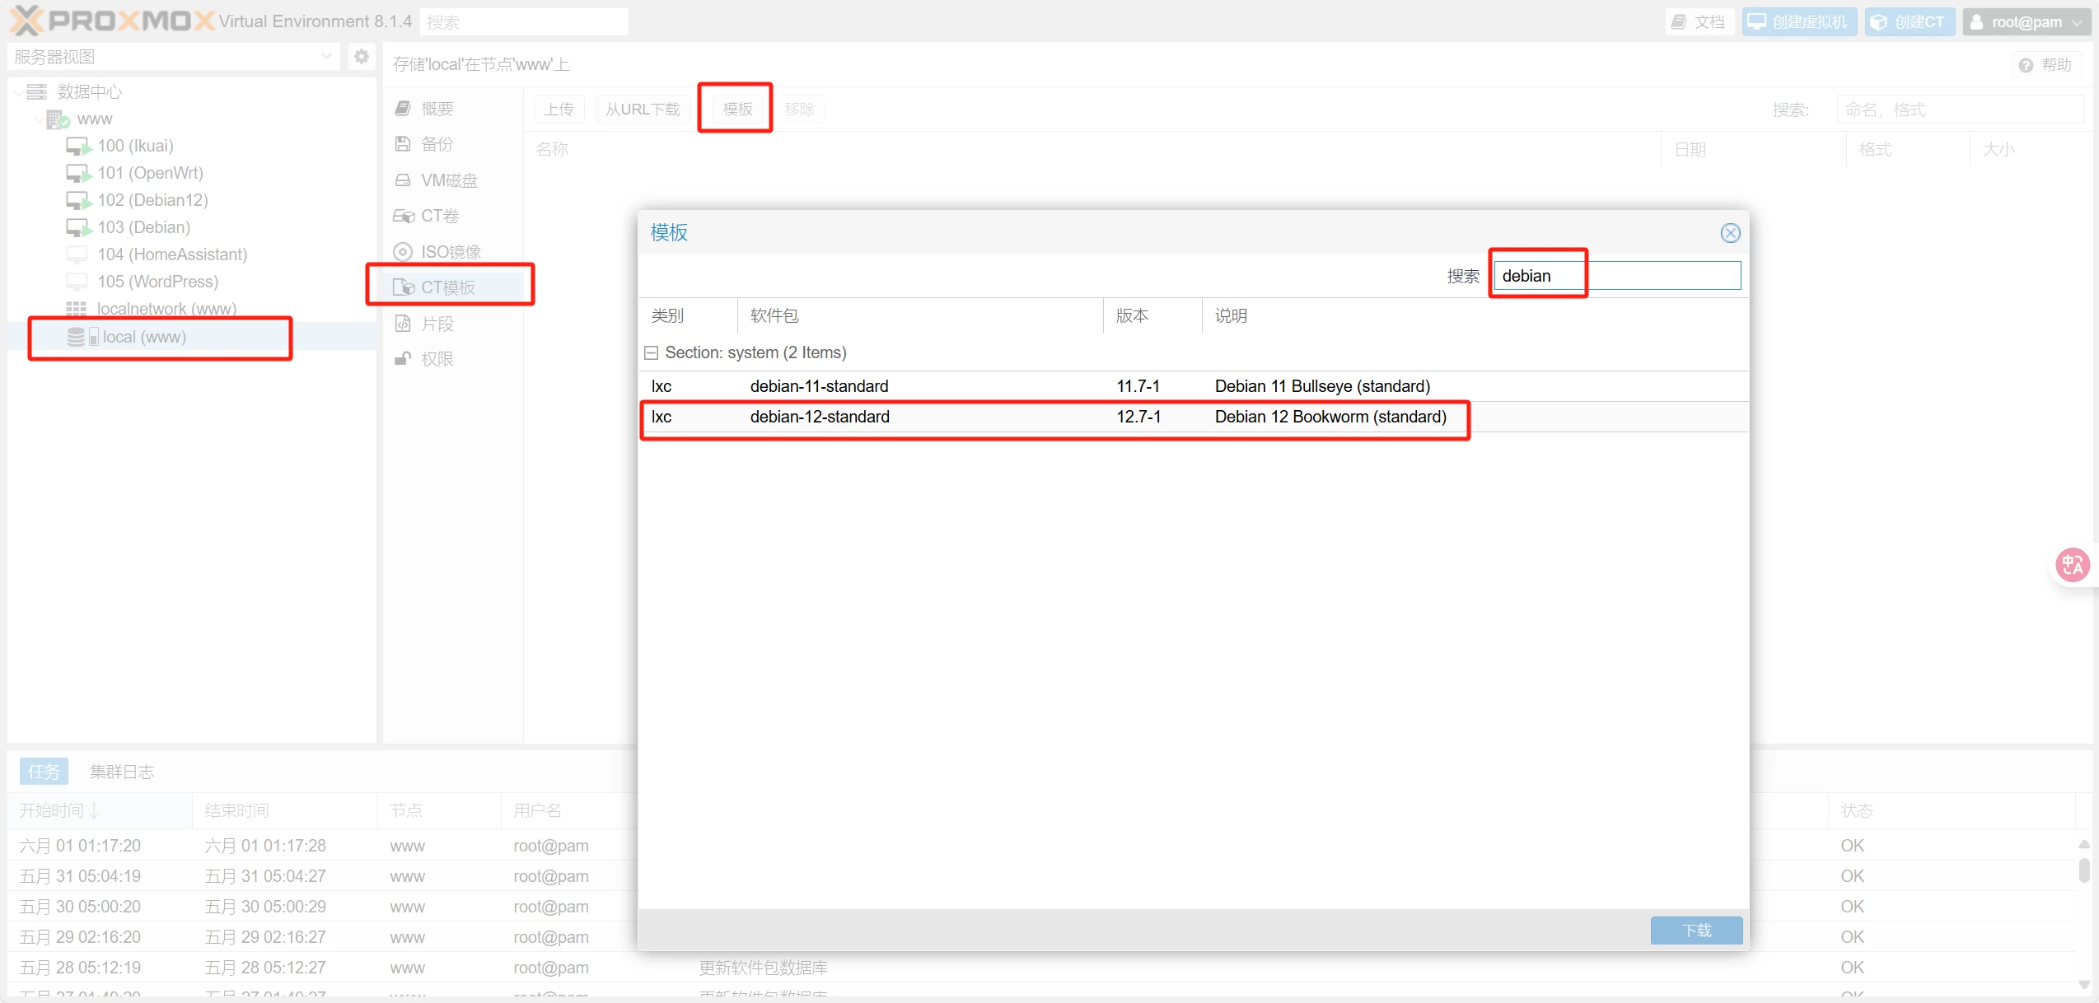Image resolution: width=2099 pixels, height=1003 pixels.
Task: Click the gear icon beside server view
Action: pyautogui.click(x=361, y=57)
